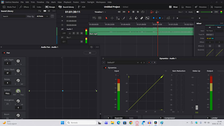Mute the Audio 1 track
Screen dimensions: 224x126
[81, 33]
